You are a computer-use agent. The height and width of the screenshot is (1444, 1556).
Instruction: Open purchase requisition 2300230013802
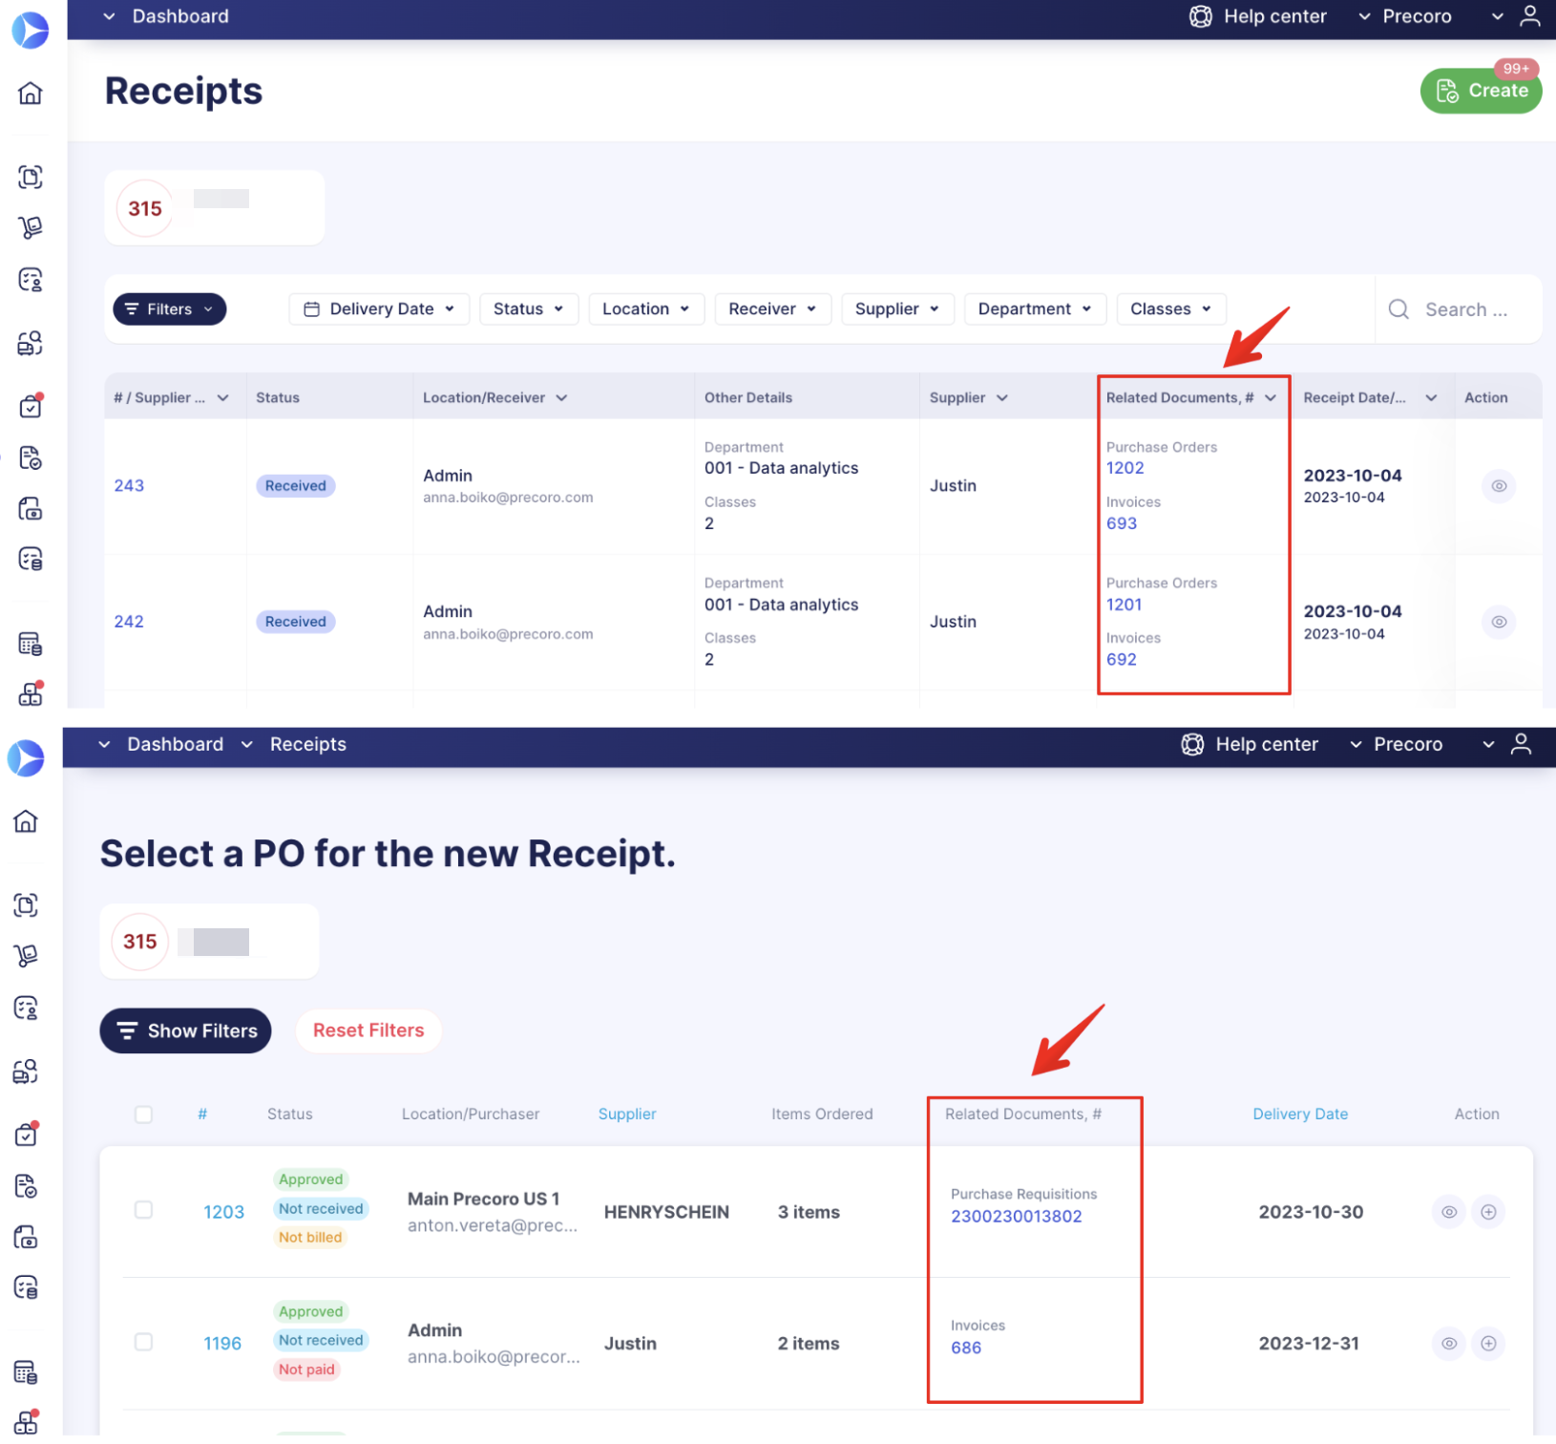click(1016, 1217)
